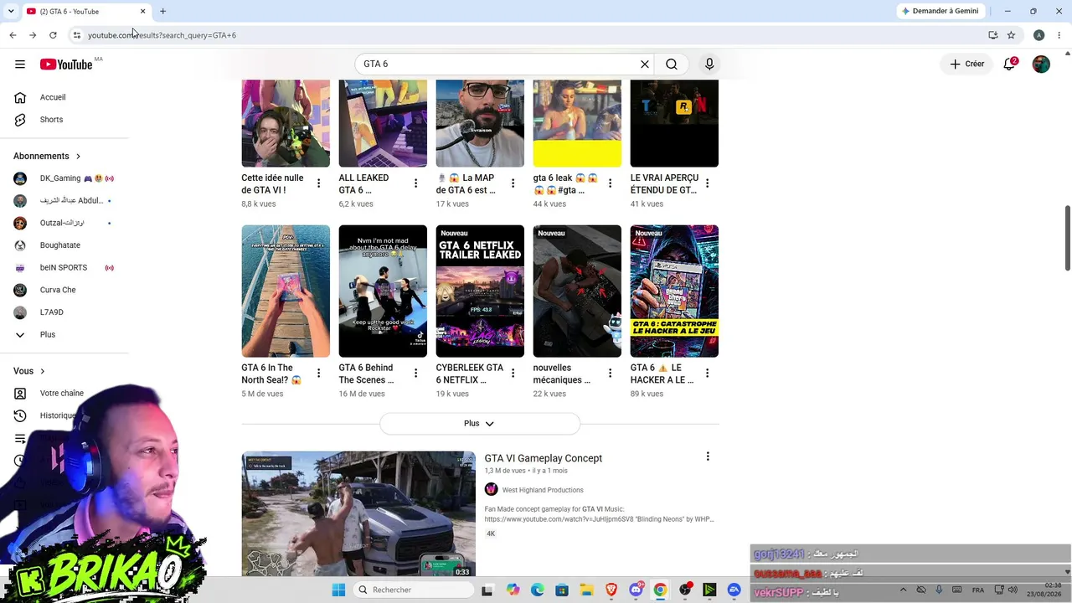Image resolution: width=1072 pixels, height=603 pixels.
Task: Open the GTA VI Gameplay Concept video title
Action: 543,458
